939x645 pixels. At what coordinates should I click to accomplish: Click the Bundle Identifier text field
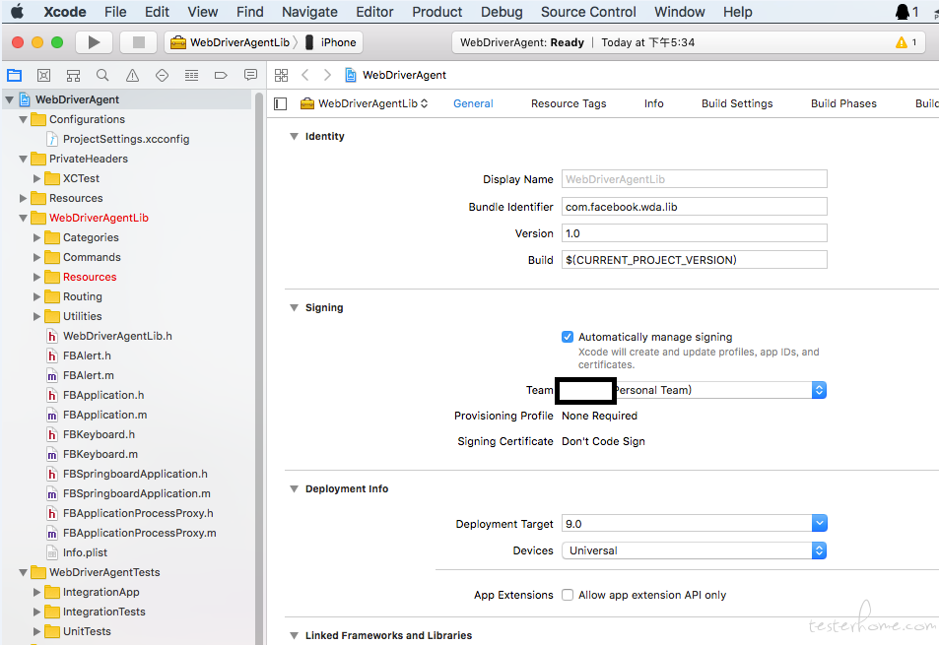694,207
